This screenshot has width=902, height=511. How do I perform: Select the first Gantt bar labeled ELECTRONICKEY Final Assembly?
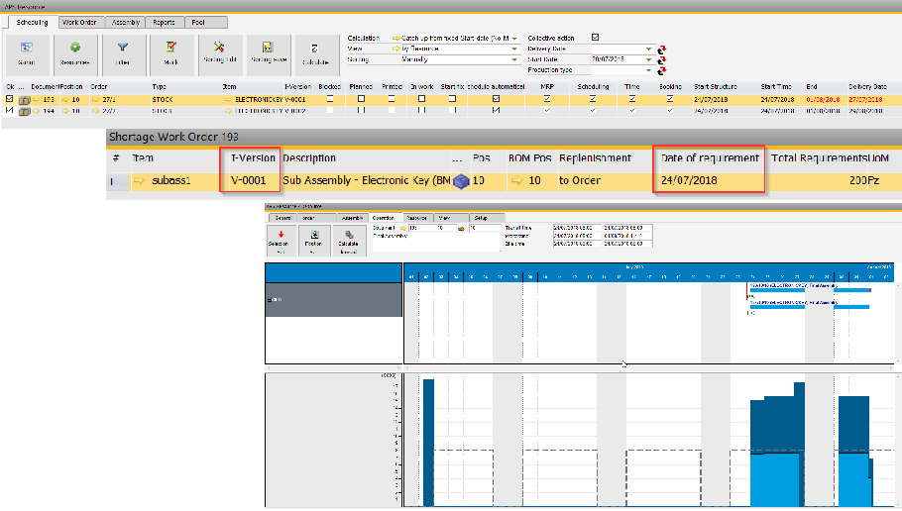coord(810,290)
